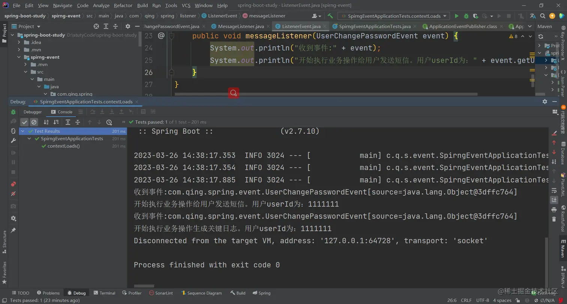The height and width of the screenshot is (304, 567).
Task: Toggle Mute Breakpoints icon
Action: (x=13, y=194)
